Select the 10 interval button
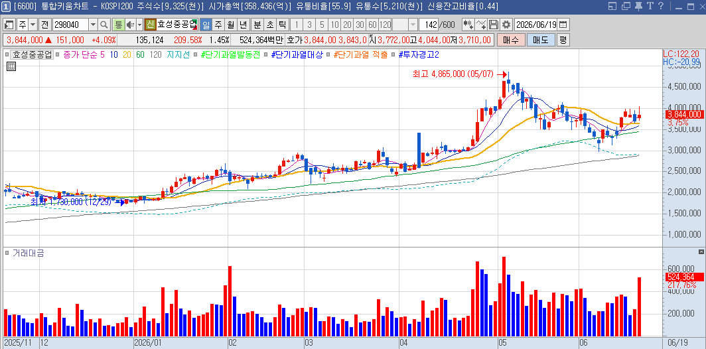This screenshot has width=706, height=349. 334,25
